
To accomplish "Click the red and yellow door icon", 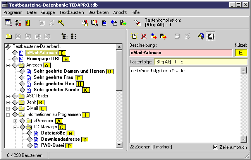I will pyautogui.click(x=28, y=23).
